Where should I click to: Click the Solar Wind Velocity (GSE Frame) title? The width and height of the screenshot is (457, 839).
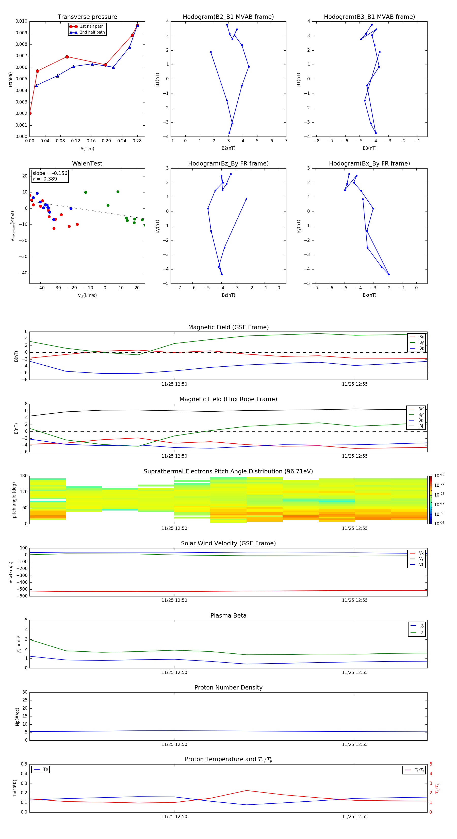(x=228, y=544)
